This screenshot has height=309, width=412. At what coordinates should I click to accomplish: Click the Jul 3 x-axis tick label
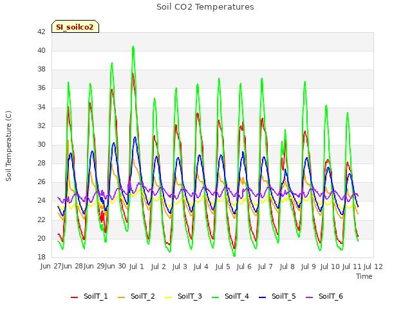(180, 267)
